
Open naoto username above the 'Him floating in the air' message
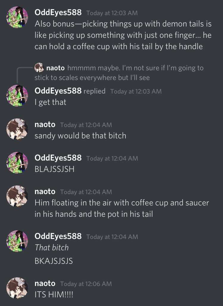[45, 192]
